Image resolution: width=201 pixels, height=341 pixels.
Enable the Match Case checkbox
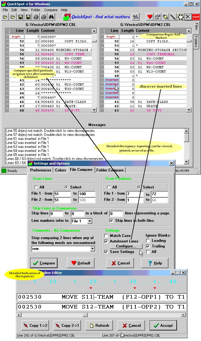[x=106, y=236]
